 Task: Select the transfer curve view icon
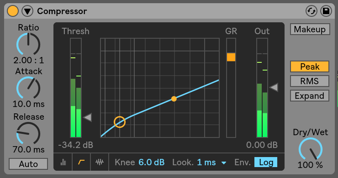81,162
